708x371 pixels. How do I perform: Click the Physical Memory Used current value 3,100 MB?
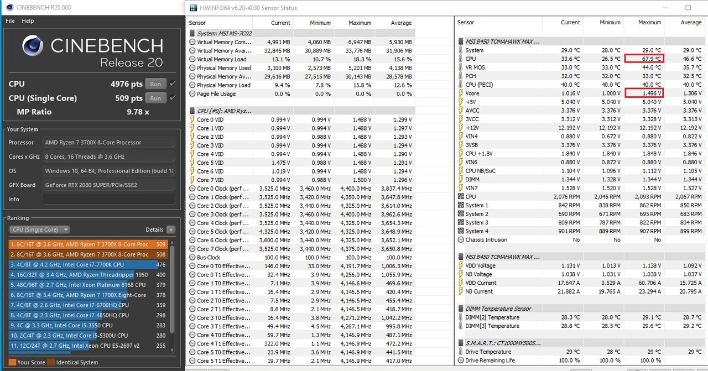tap(278, 67)
